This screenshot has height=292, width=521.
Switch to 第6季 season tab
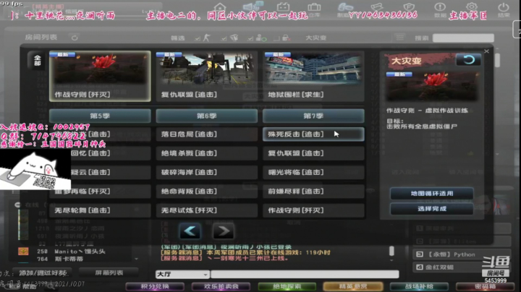point(207,116)
